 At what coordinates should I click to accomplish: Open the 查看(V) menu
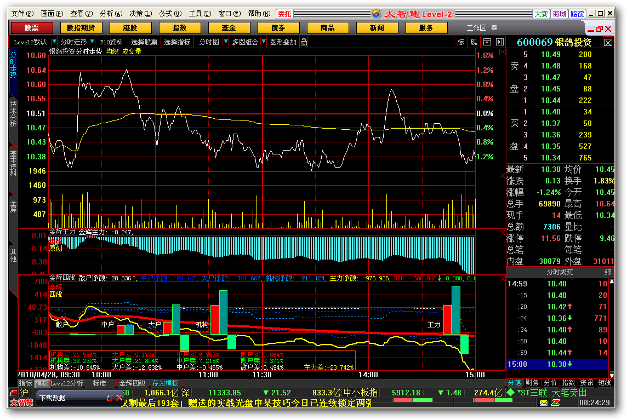click(82, 14)
